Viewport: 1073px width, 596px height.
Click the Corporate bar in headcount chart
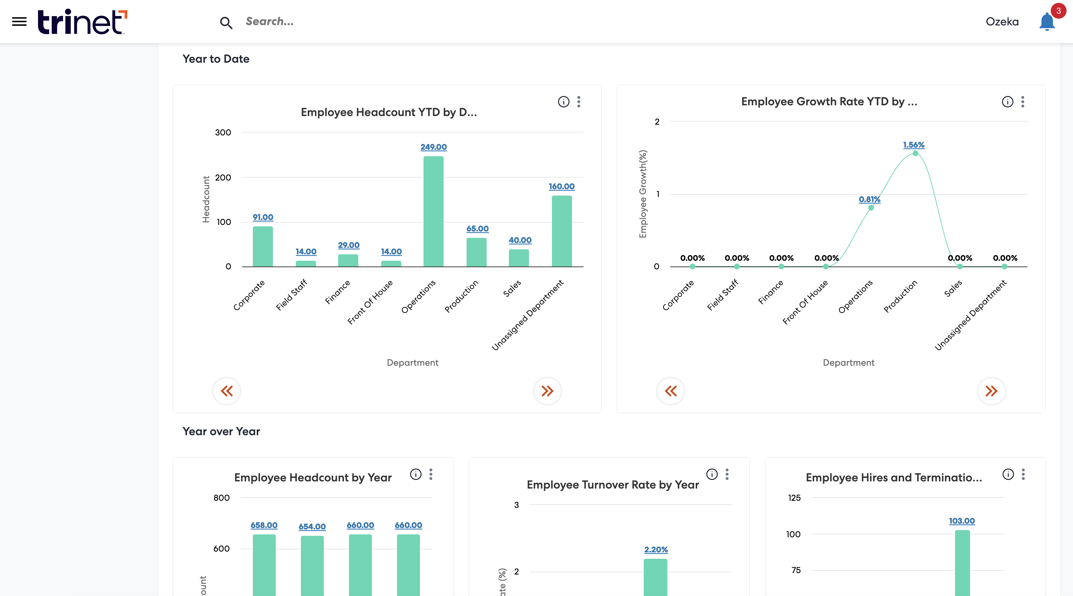click(x=263, y=247)
